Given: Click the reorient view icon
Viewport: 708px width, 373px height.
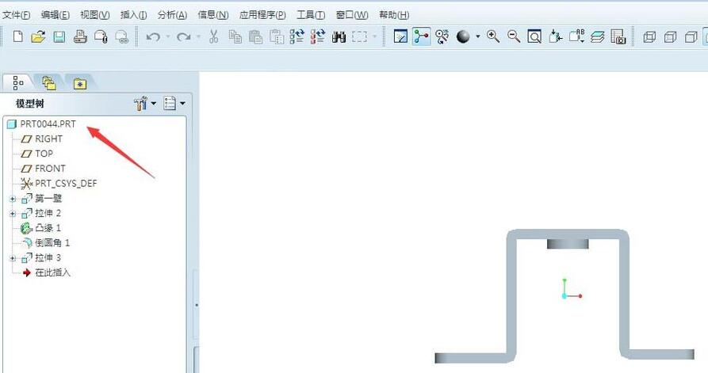Looking at the screenshot, I should pyautogui.click(x=556, y=36).
